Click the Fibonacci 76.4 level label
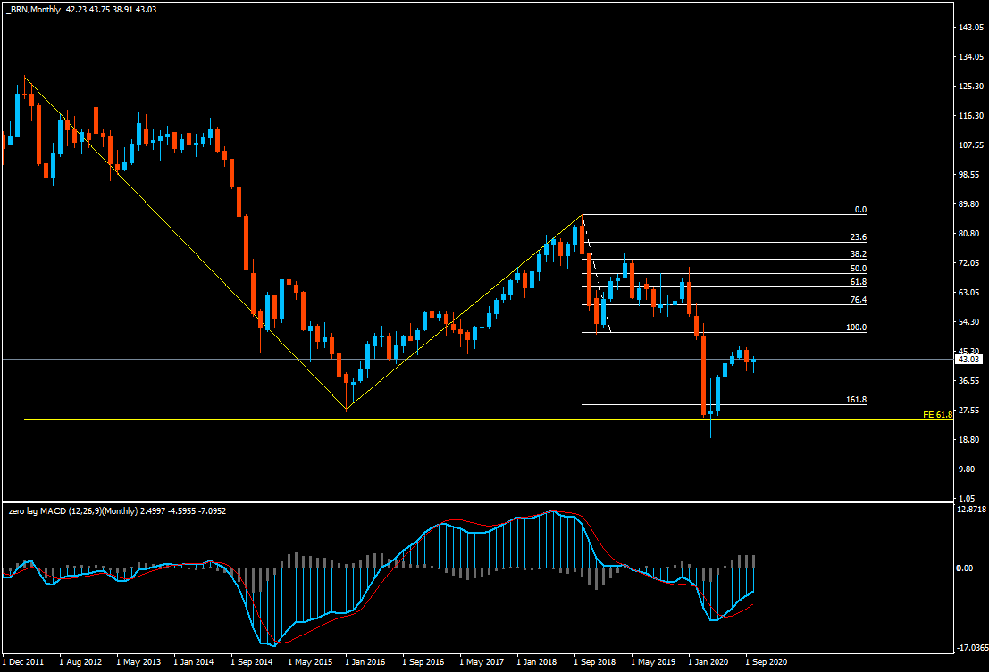The width and height of the screenshot is (989, 672). (x=859, y=300)
